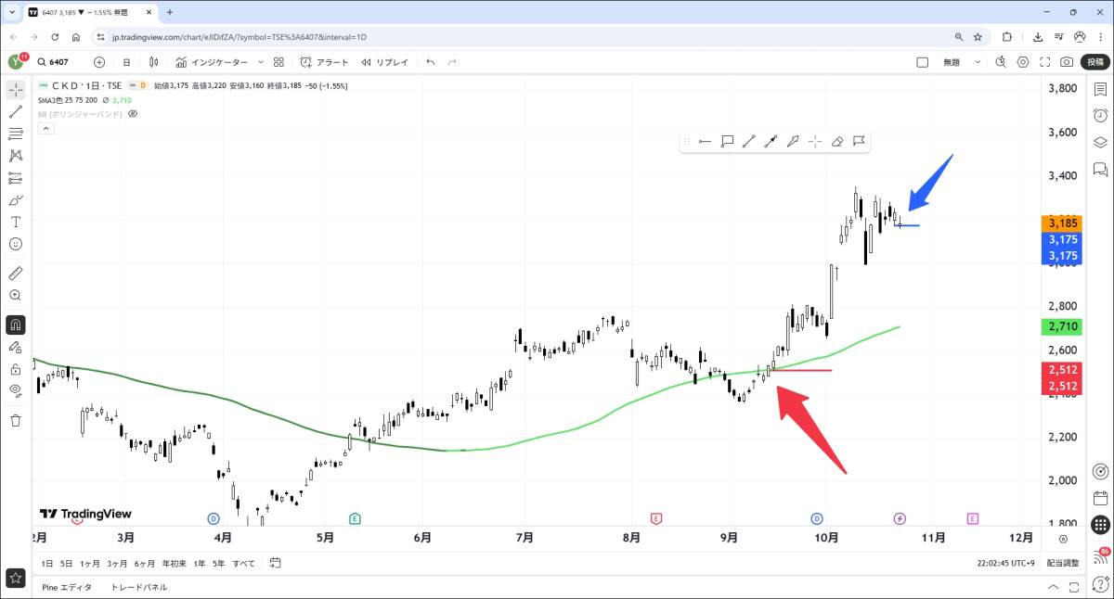Select the arrow marker in floating toolbar

tap(793, 141)
